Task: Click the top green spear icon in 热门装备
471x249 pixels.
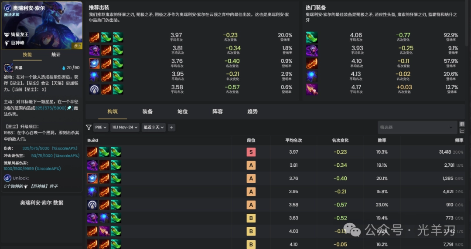Action: click(311, 37)
